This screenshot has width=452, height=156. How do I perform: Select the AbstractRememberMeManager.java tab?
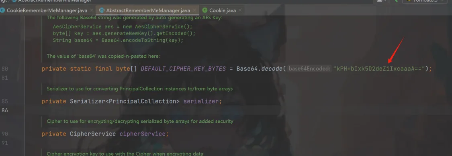click(148, 11)
